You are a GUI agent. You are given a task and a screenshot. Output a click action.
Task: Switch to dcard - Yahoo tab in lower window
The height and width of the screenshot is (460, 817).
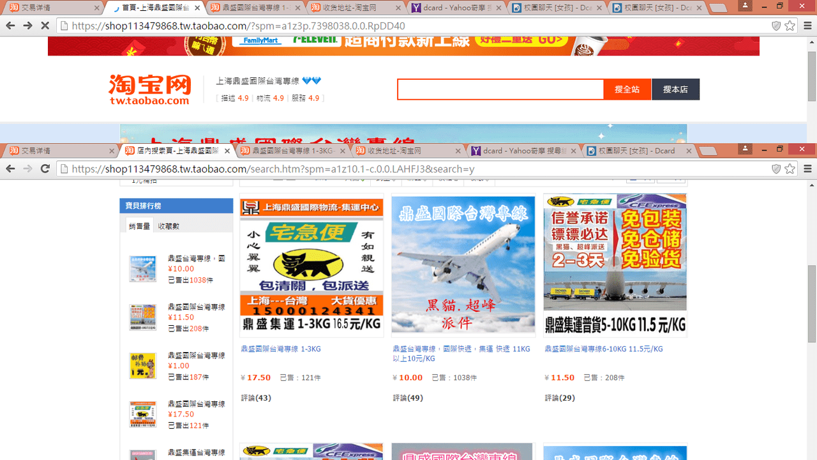[523, 151]
